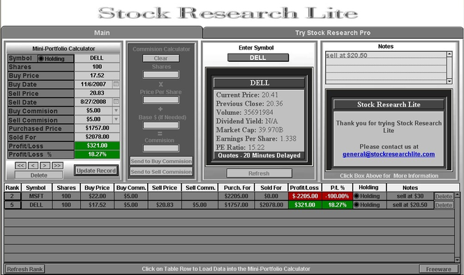Image resolution: width=464 pixels, height=275 pixels.
Task: Click Shares field in Commision Calculator
Action: (161, 74)
